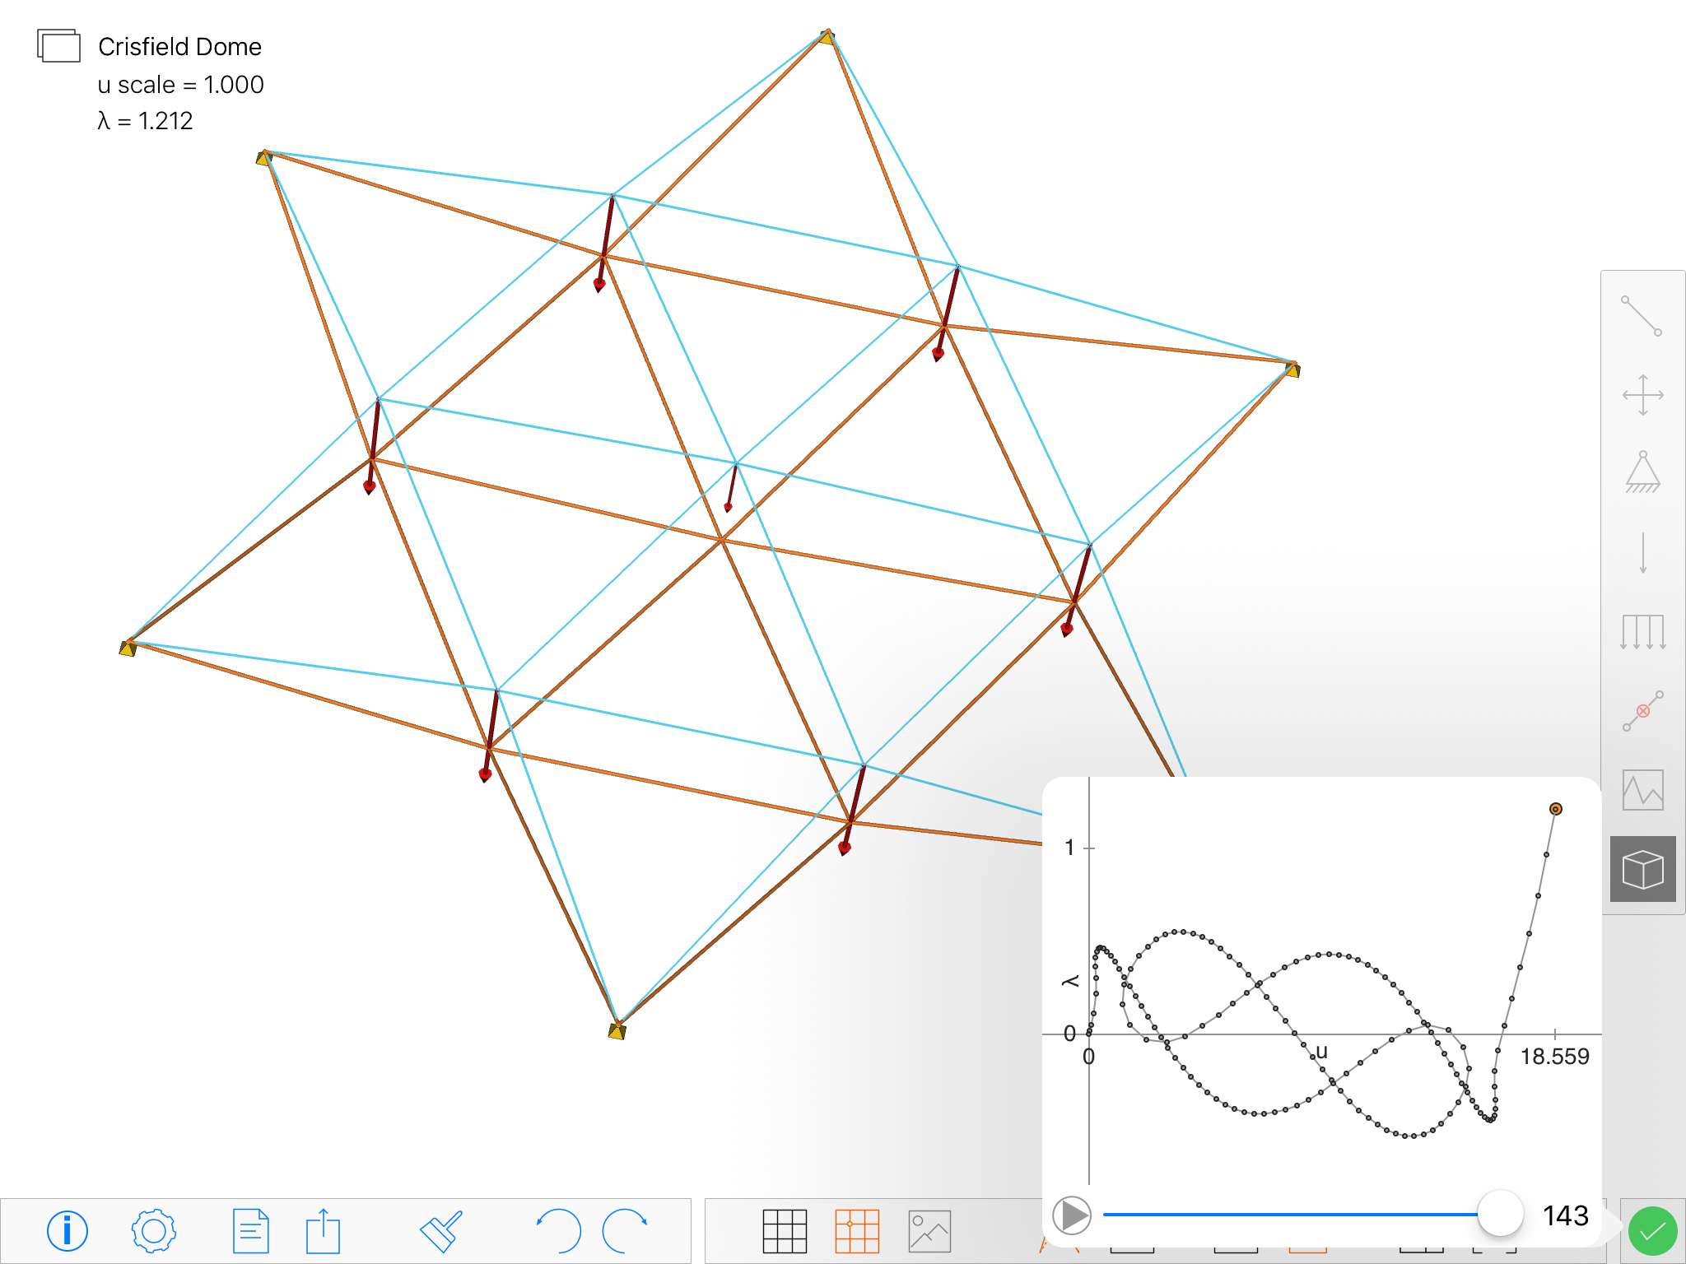Select the brush clean-up tool

click(441, 1231)
